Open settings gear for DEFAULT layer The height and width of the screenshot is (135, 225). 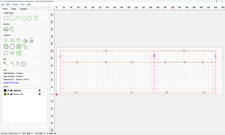(x=39, y=91)
